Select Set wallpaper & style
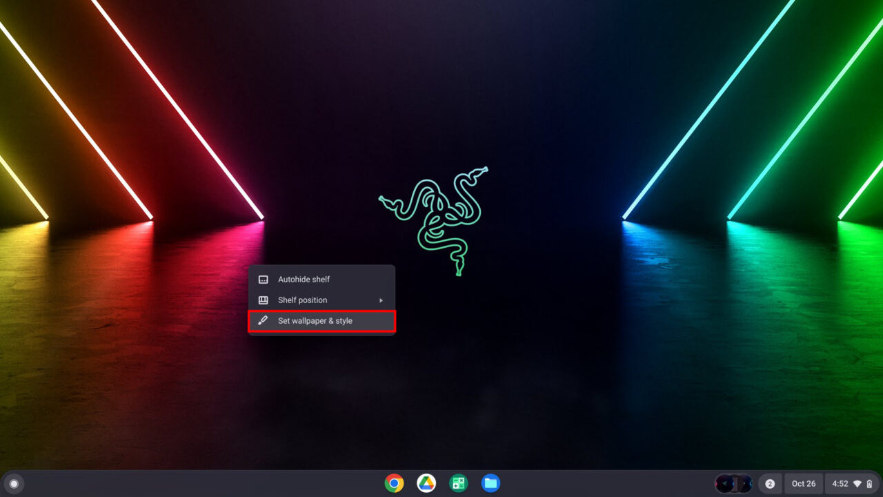 click(314, 320)
